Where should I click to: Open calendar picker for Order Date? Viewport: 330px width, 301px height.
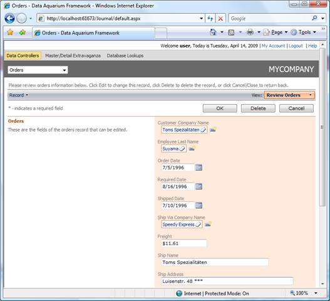click(x=199, y=167)
